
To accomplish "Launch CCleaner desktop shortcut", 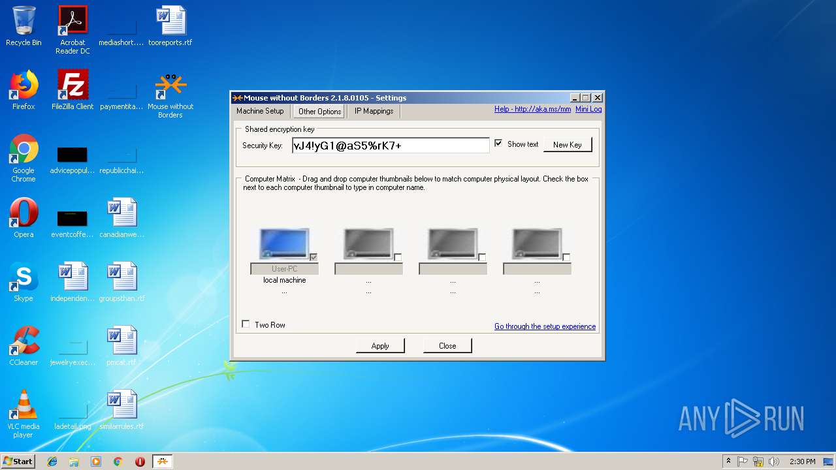I will tap(24, 346).
